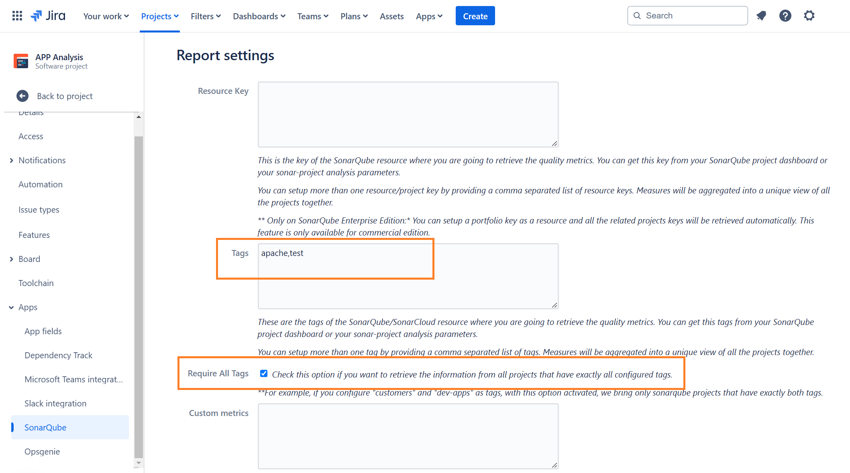Click into the Resource Key text area
The height and width of the screenshot is (473, 850).
tap(408, 114)
